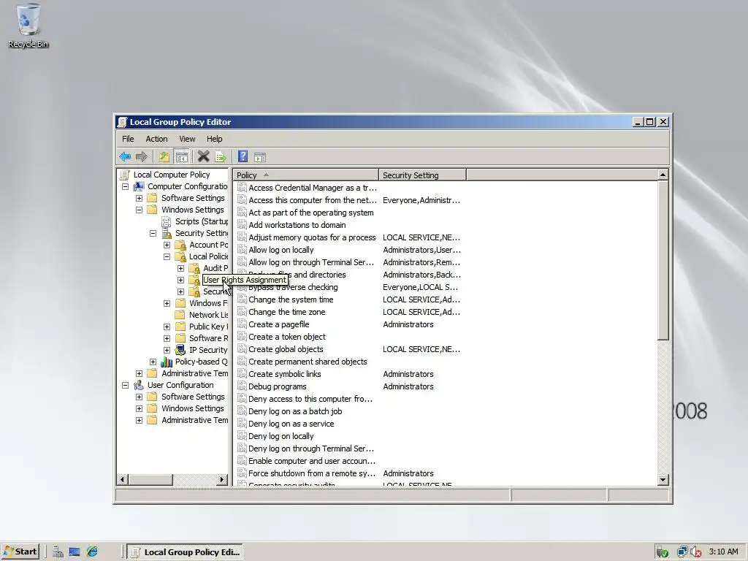Viewport: 748px width, 561px height.
Task: Click the security shield tray icon
Action: point(662,552)
